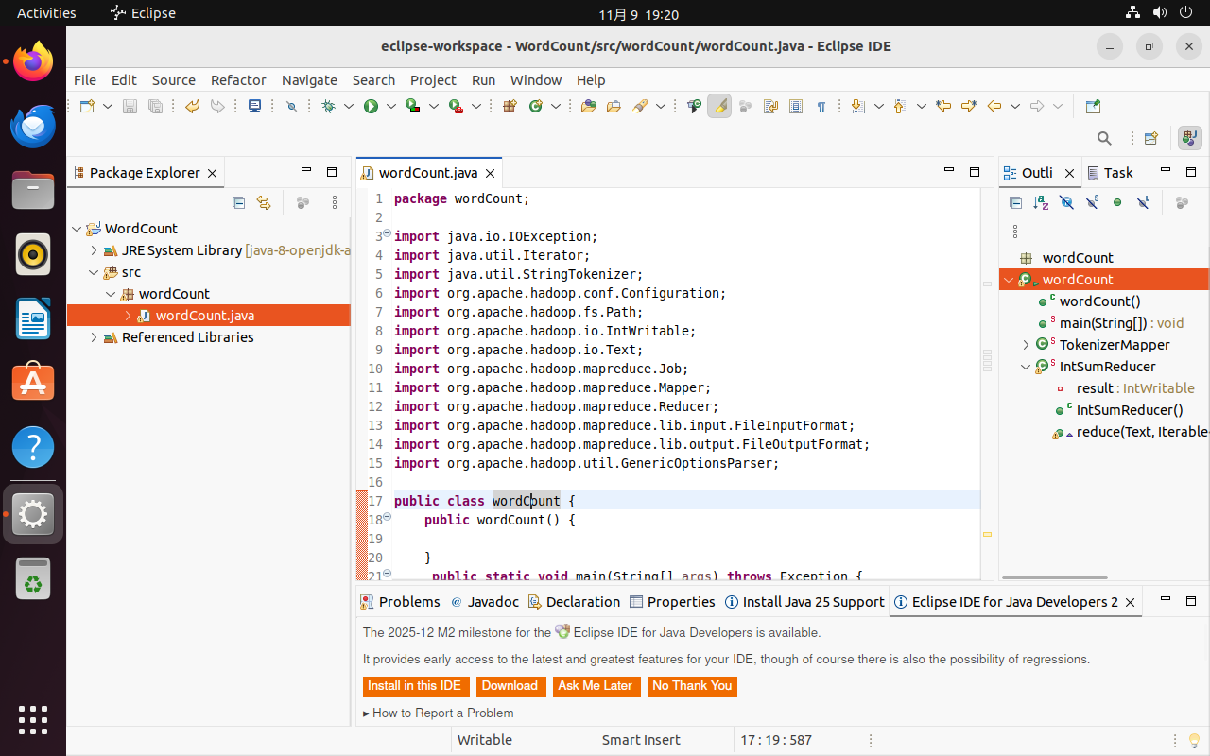The width and height of the screenshot is (1210, 756).
Task: Toggle Sort alphabetically in Outline
Action: (x=1041, y=202)
